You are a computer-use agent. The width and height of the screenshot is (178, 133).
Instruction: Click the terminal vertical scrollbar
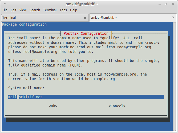pyautogui.click(x=174, y=76)
